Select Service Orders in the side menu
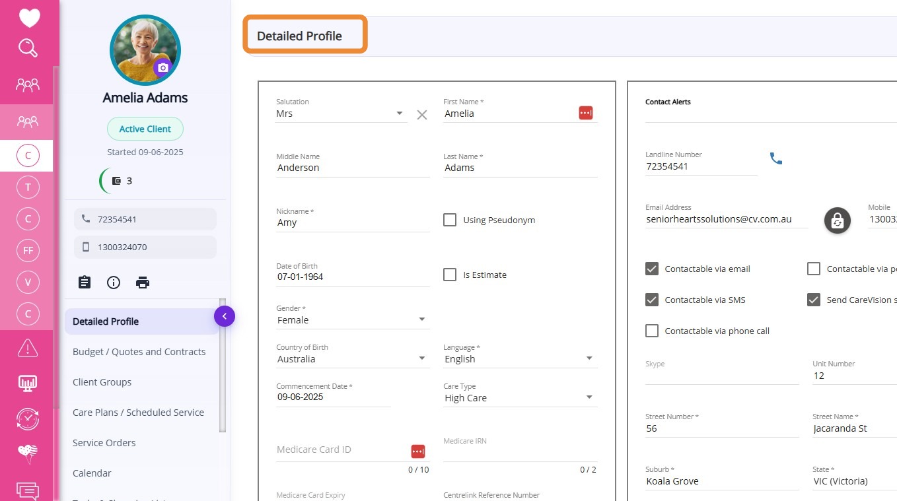 104,443
